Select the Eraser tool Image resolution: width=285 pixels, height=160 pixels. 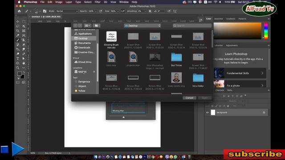[x=24, y=44]
